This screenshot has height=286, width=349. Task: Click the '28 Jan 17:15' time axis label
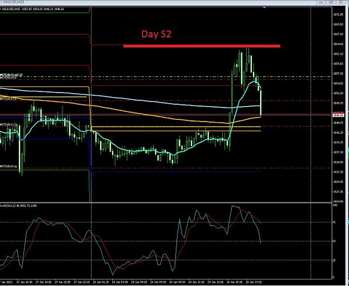point(254,282)
